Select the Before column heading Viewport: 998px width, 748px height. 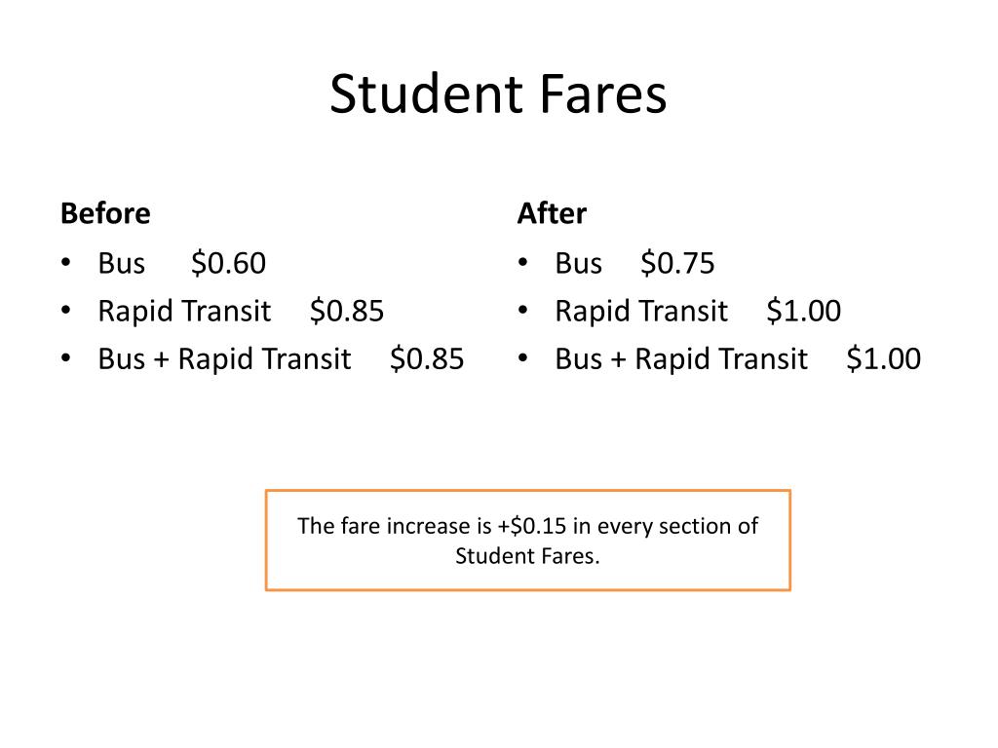105,213
